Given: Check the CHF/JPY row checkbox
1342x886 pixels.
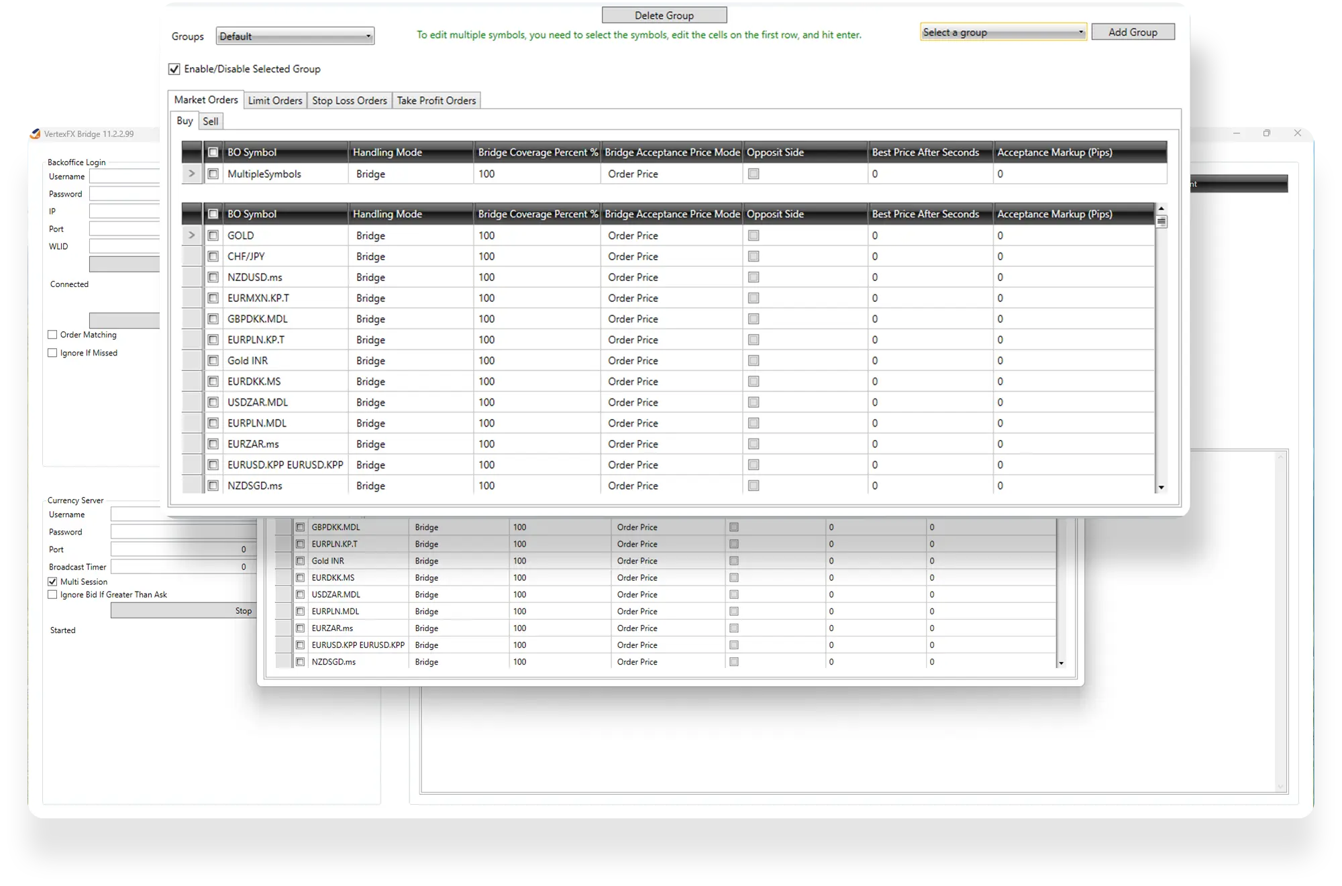Looking at the screenshot, I should (213, 256).
